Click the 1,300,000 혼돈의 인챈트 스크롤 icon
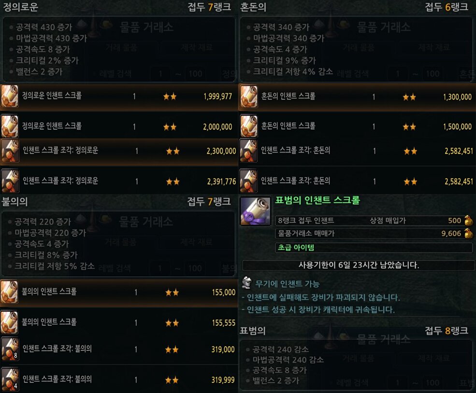The width and height of the screenshot is (476, 393). click(x=248, y=96)
